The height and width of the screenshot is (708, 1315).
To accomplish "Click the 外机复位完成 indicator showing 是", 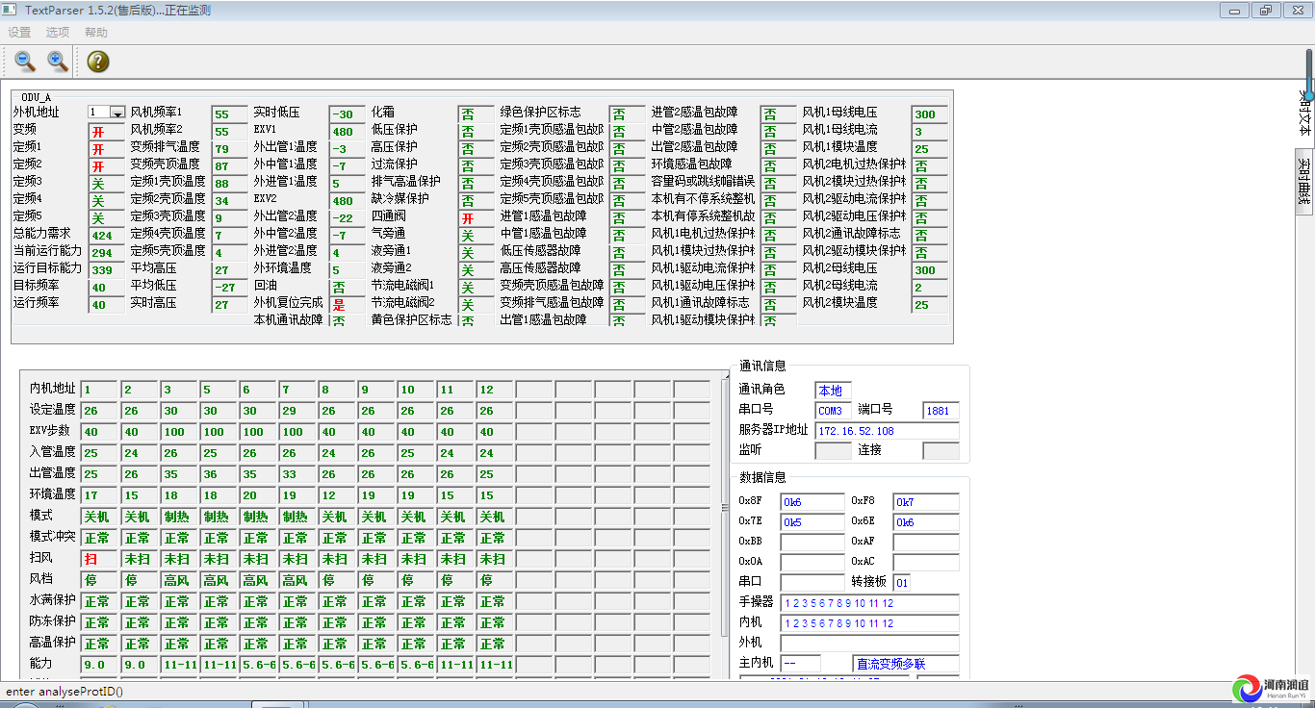I will [x=347, y=304].
